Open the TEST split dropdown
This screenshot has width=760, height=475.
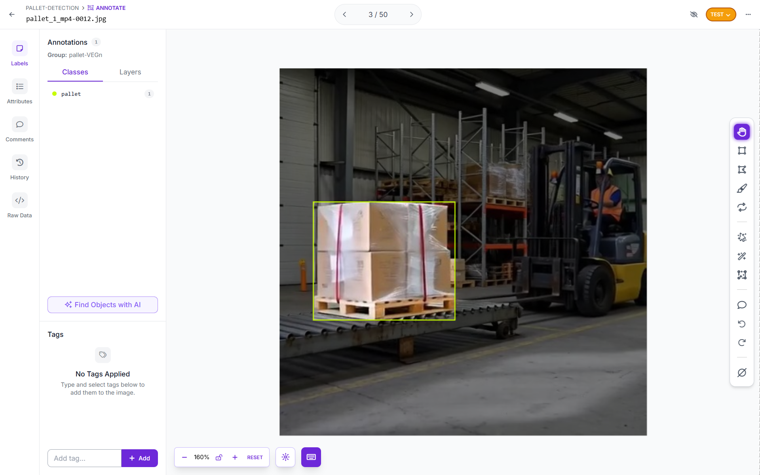tap(720, 15)
